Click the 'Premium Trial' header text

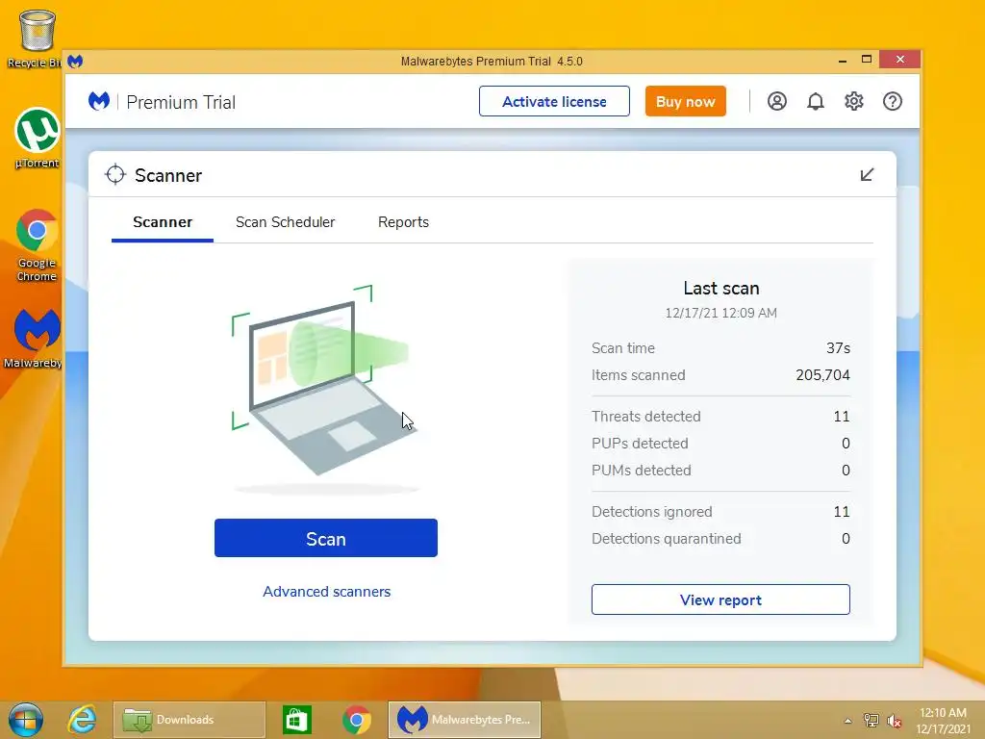pos(181,102)
